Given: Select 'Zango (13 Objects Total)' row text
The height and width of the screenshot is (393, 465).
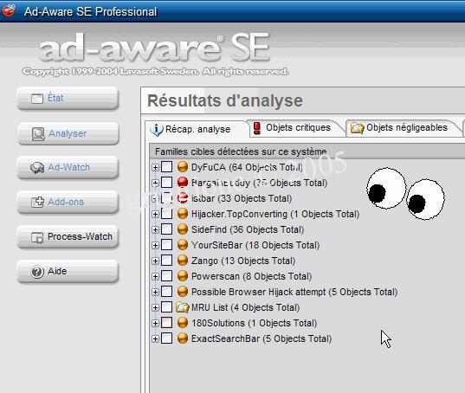Looking at the screenshot, I should pos(243,261).
